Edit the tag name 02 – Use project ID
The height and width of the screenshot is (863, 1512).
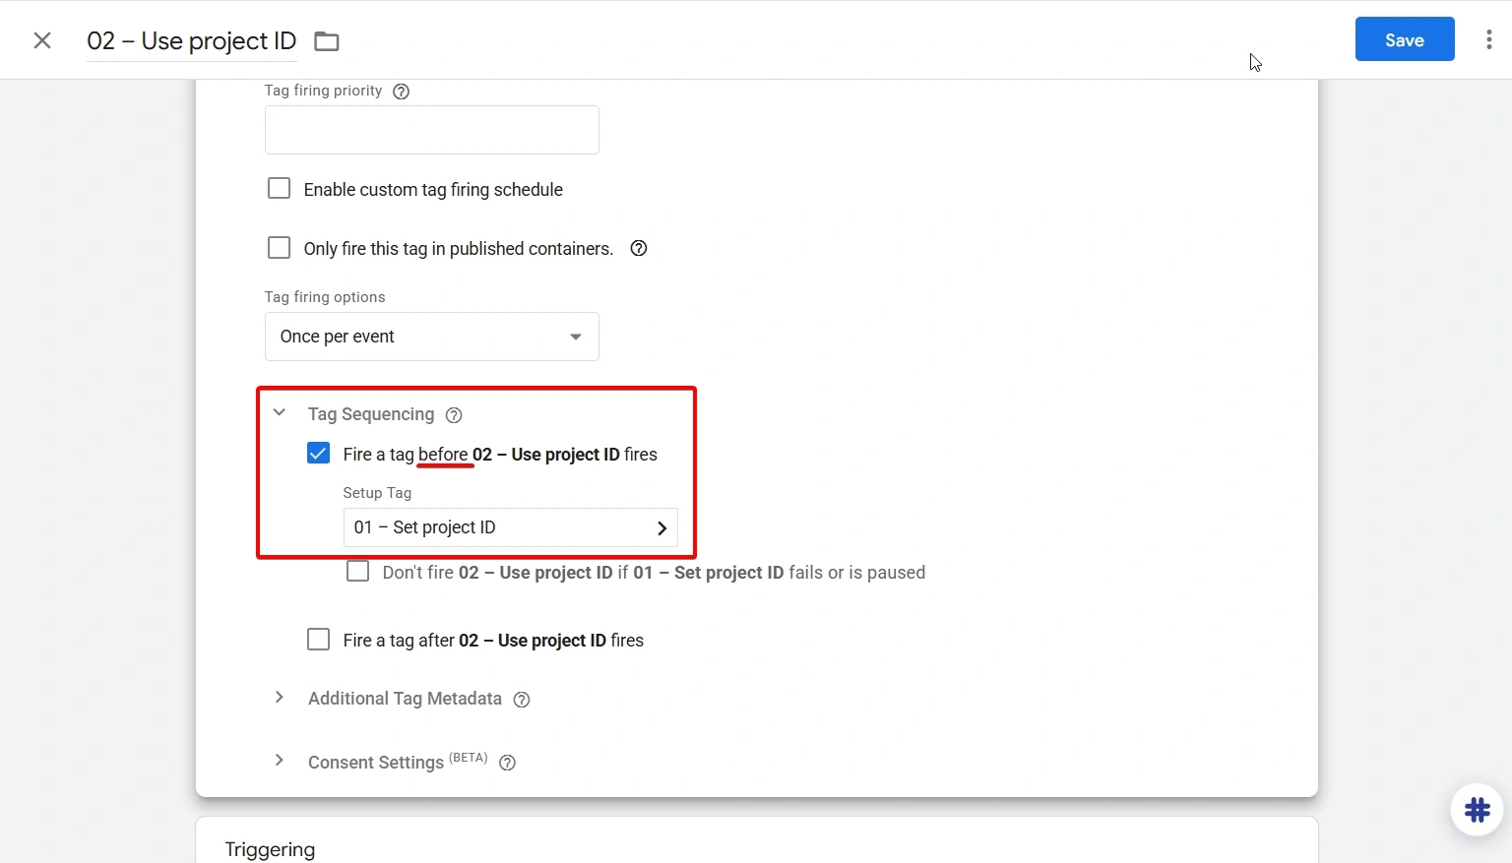192,41
